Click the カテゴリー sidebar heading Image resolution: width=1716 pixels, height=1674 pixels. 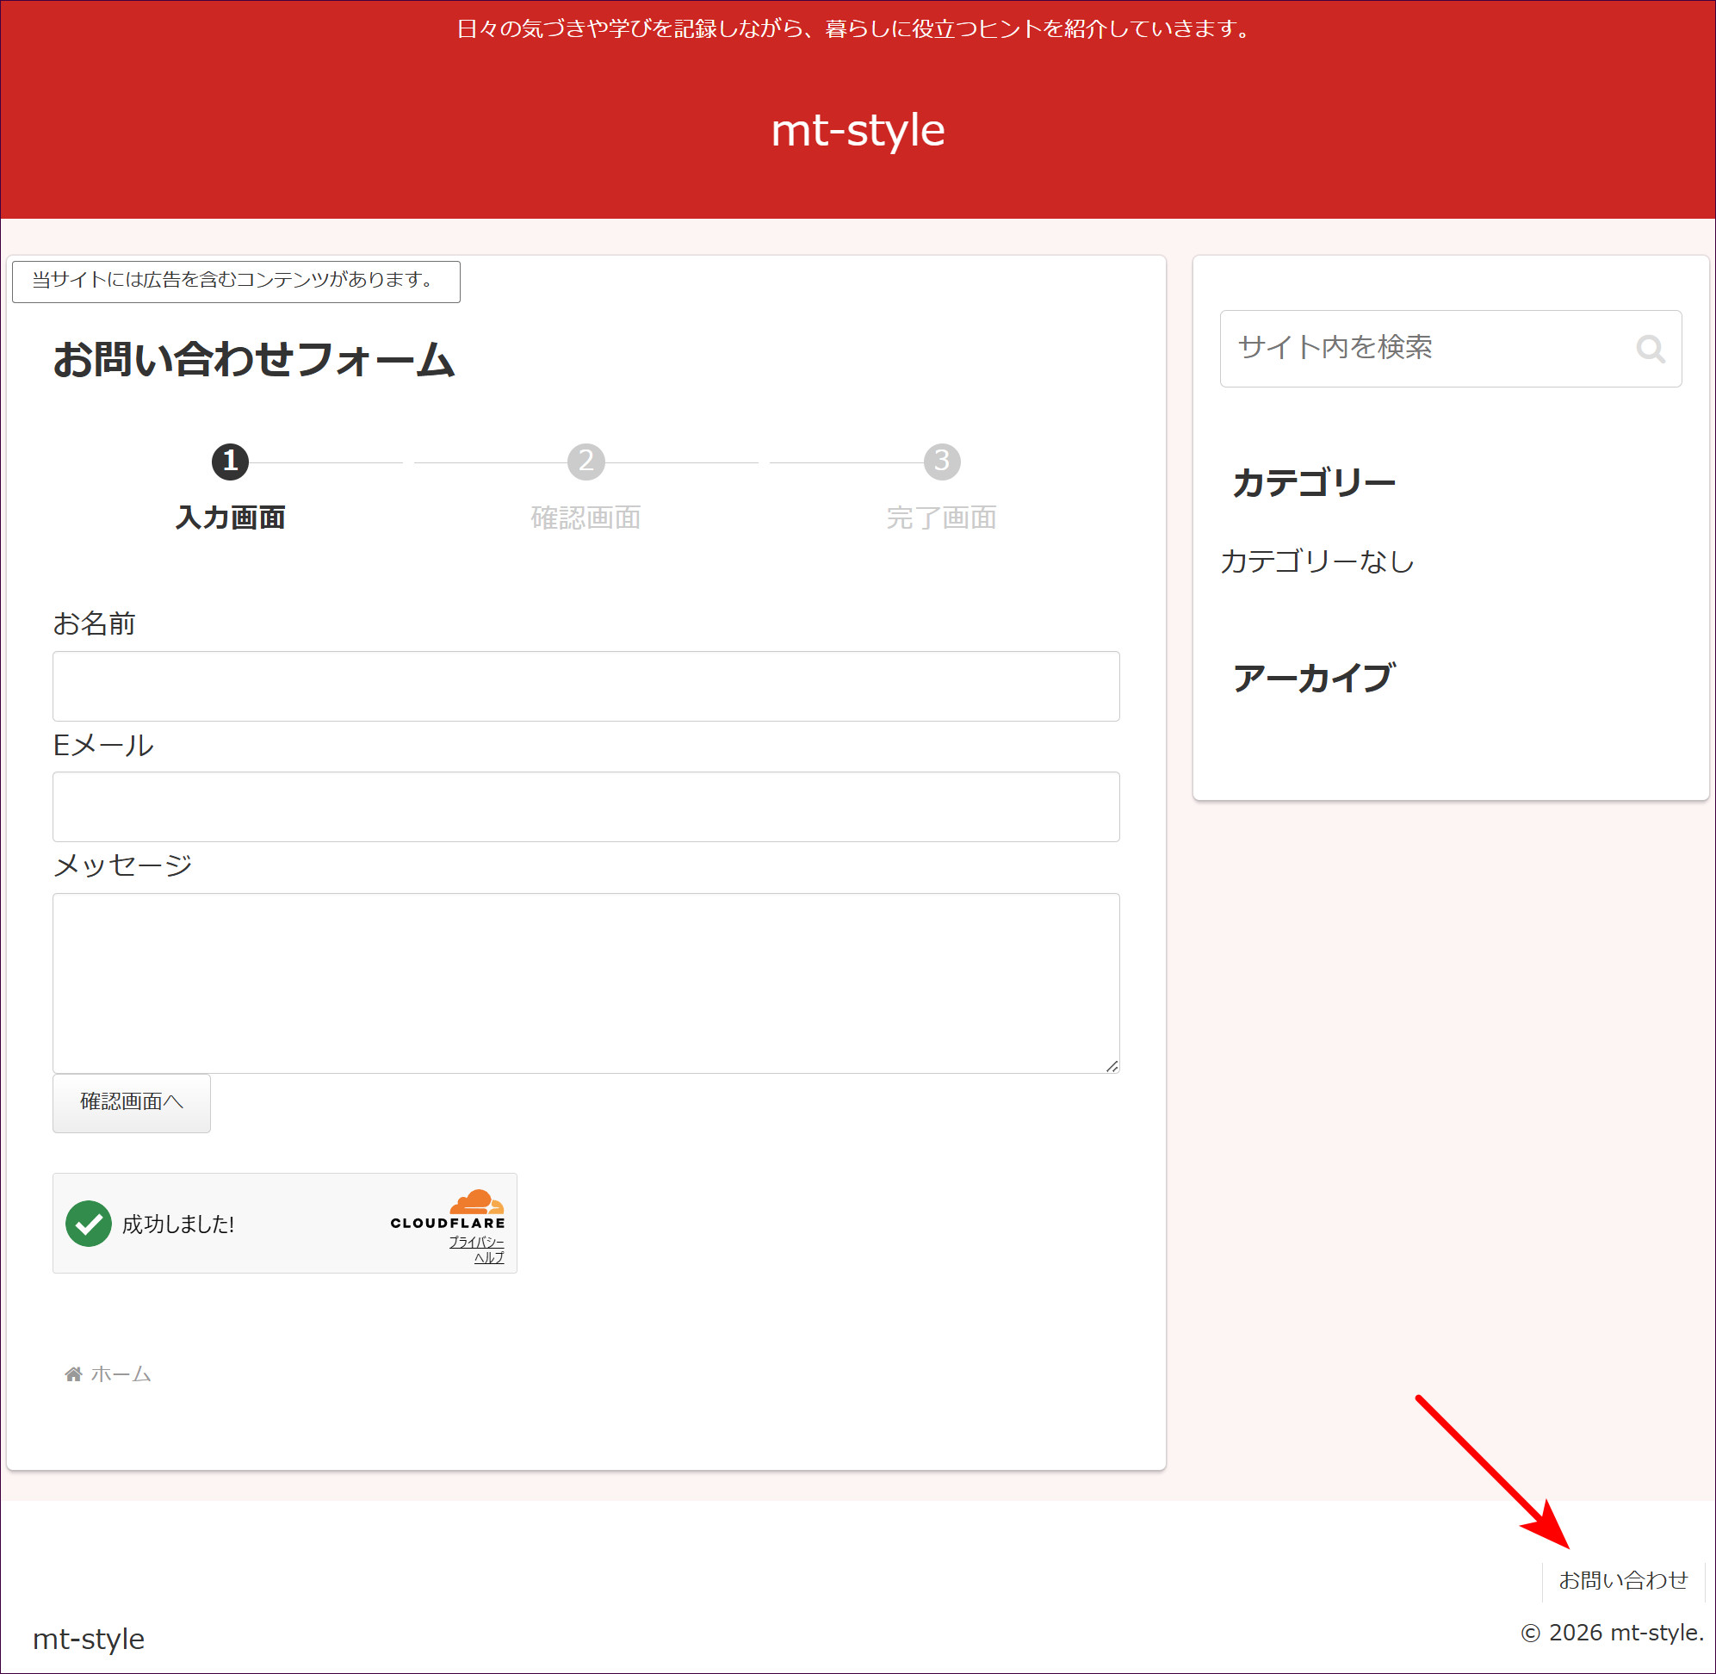[x=1314, y=483]
